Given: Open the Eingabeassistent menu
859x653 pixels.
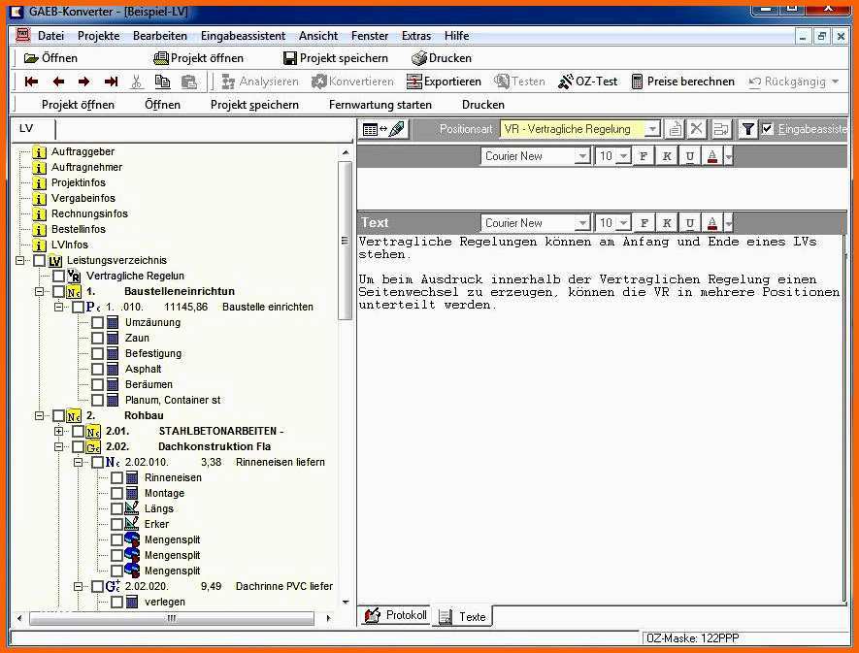Looking at the screenshot, I should 243,36.
